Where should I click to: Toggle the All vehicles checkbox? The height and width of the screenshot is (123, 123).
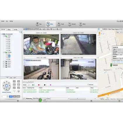(x=3, y=34)
